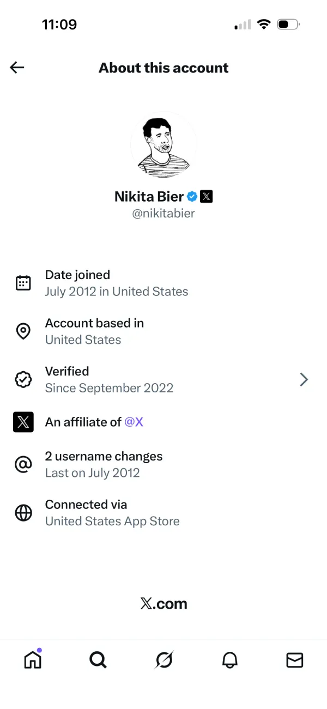The image size is (327, 709).
Task: Open Grok from bottom navigation
Action: click(x=163, y=660)
